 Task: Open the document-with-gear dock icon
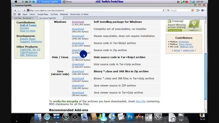click(x=172, y=117)
